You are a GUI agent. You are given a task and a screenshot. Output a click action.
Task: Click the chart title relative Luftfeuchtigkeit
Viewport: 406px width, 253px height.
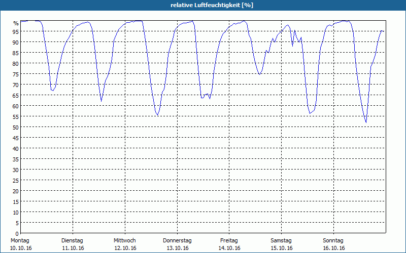(212, 5)
